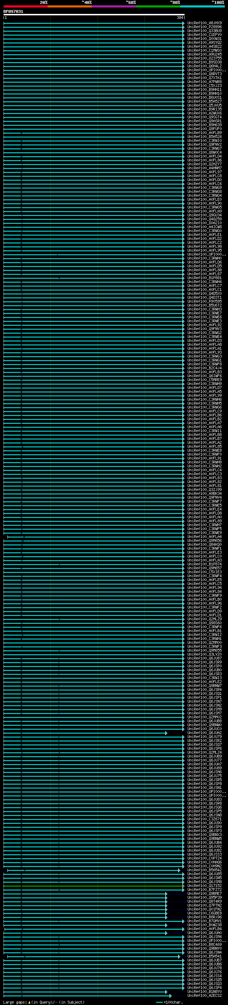This screenshot has height=1005, width=228.
Task: Click the =100char. scale legend
Action: point(170,1002)
